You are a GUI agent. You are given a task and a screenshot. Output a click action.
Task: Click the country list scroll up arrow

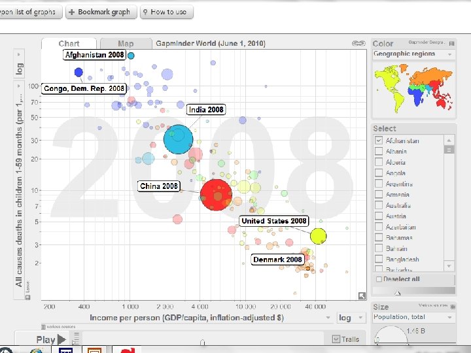click(x=449, y=140)
